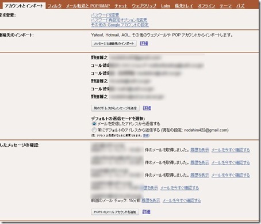Open パスワード再設定オプションを変更 link
Image resolution: width=261 pixels, height=224 pixels.
119,20
